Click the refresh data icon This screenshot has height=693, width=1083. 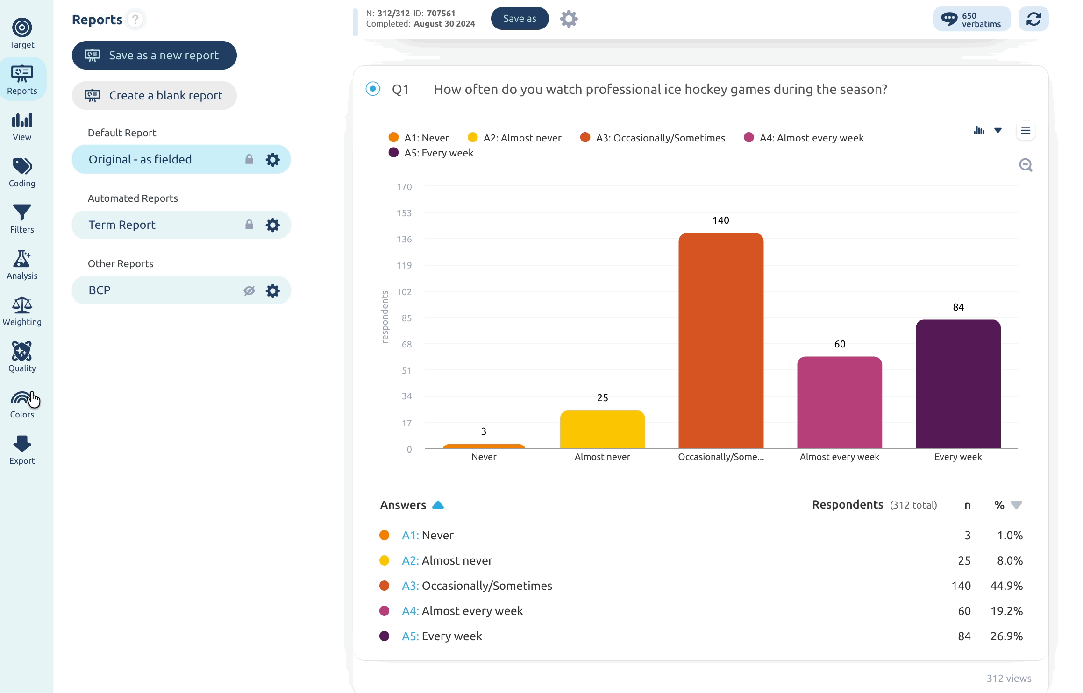(x=1033, y=19)
